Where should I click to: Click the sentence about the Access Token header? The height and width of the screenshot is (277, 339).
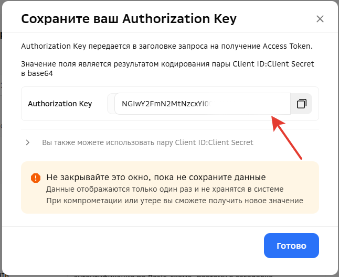166,46
